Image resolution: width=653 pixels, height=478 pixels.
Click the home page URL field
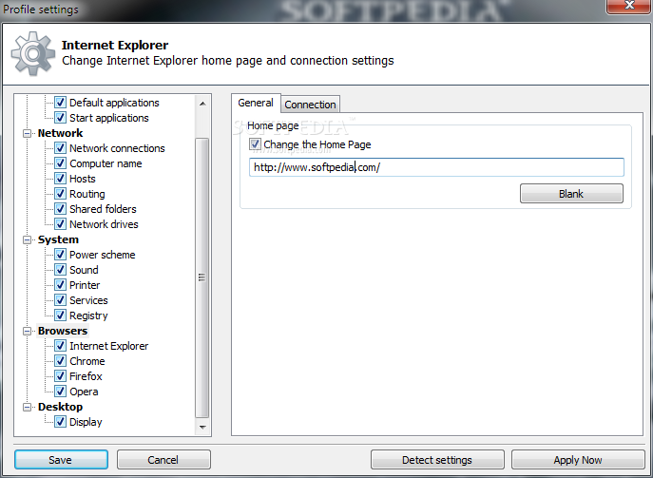click(436, 167)
